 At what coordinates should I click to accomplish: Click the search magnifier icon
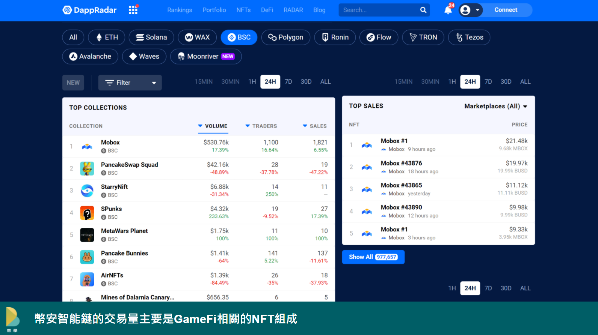[423, 10]
